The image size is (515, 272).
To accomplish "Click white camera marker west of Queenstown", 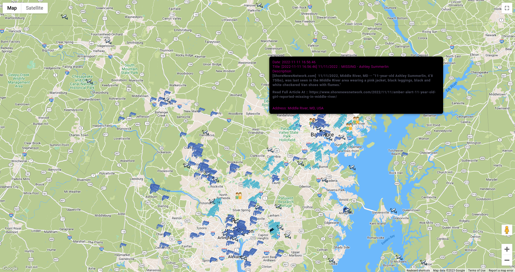I will click(x=393, y=210).
